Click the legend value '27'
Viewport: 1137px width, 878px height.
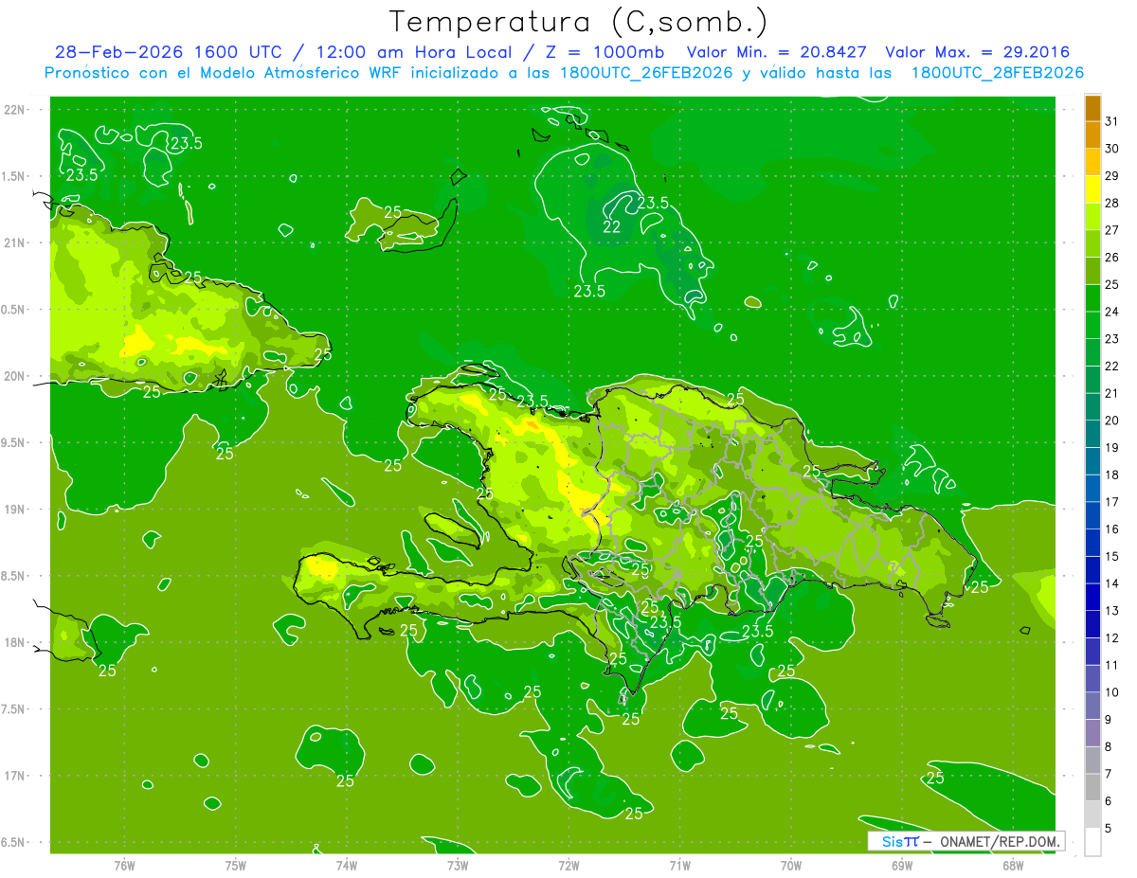click(1112, 230)
